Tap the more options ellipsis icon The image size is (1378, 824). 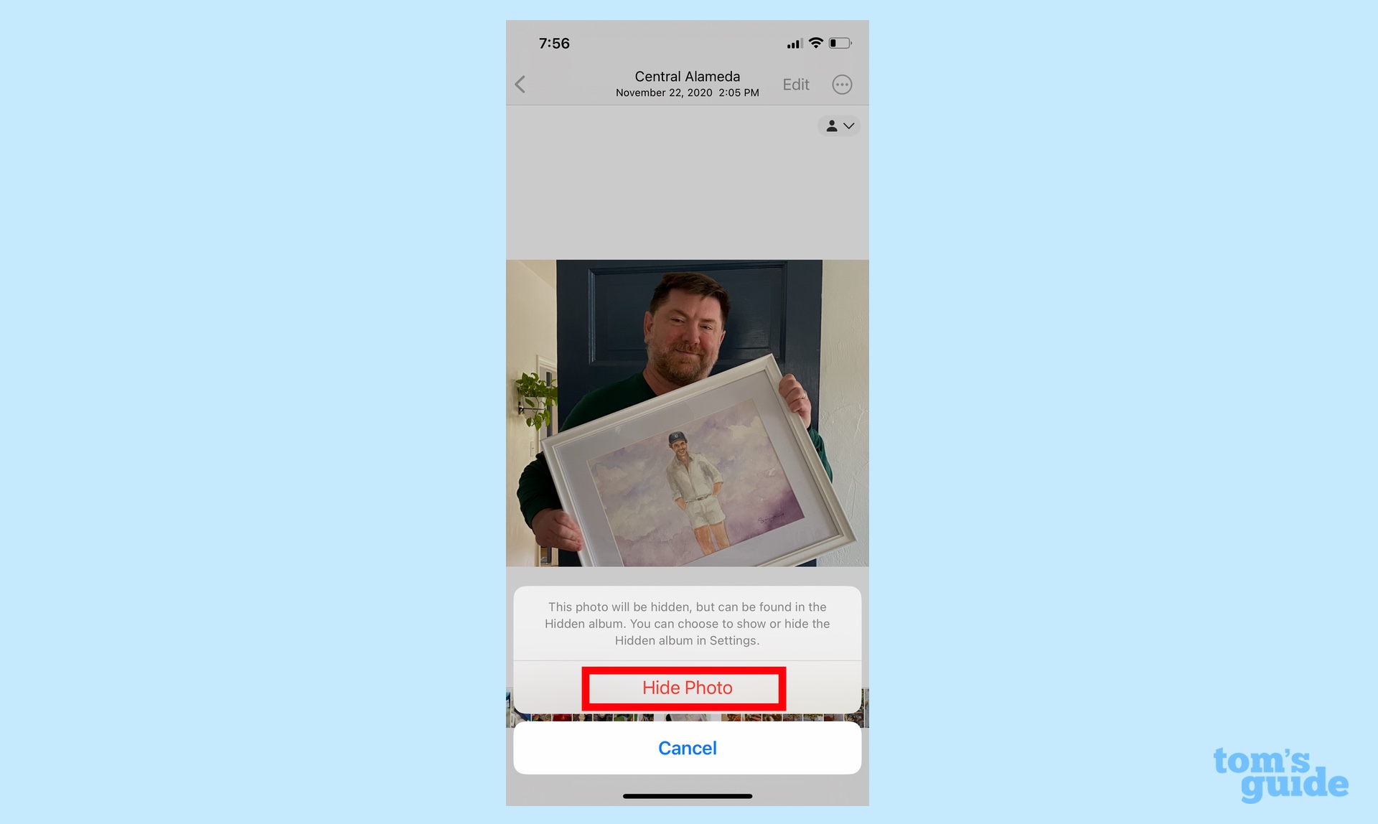click(x=841, y=83)
